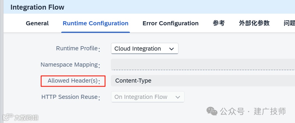Click the 大数跨境 logo icon
The image size is (295, 123).
tap(7, 117)
